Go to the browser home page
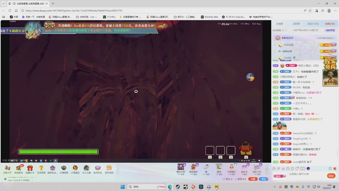The width and height of the screenshot is (339, 191). tap(16, 10)
